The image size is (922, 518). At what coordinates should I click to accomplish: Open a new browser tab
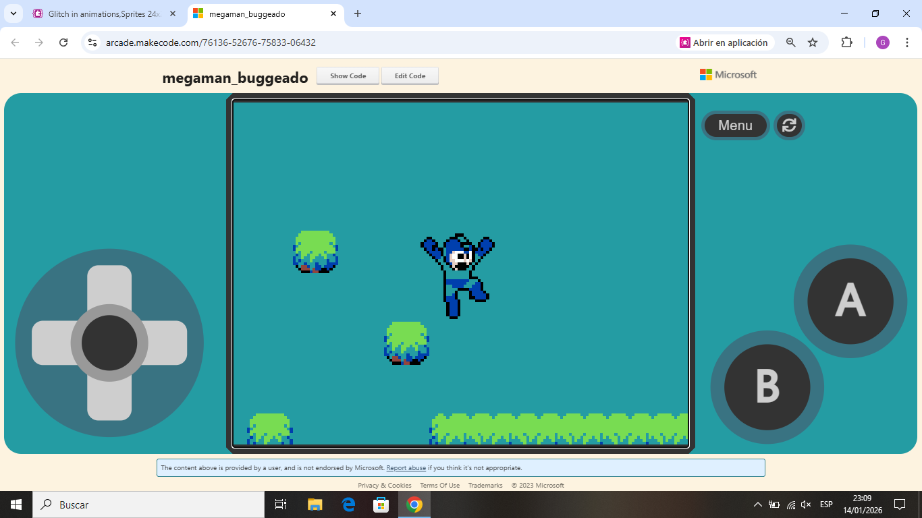(x=358, y=13)
